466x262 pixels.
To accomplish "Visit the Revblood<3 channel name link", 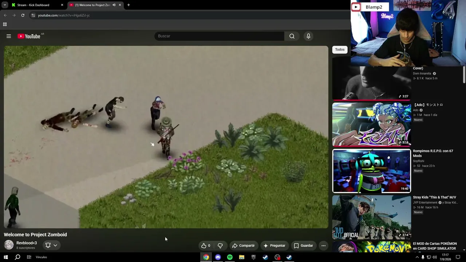I will (27, 243).
